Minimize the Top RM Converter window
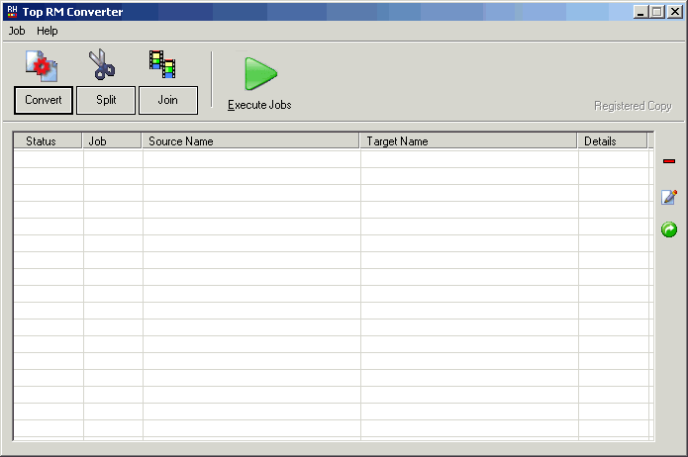 [x=640, y=12]
